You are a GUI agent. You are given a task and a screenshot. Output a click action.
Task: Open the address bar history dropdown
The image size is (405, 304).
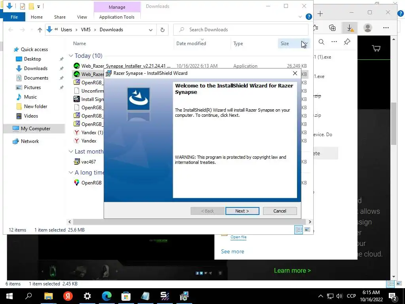pos(151,30)
